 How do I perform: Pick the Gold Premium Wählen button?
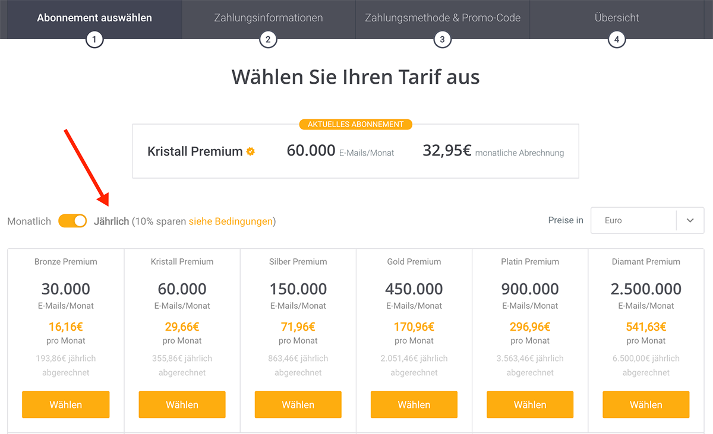[414, 405]
